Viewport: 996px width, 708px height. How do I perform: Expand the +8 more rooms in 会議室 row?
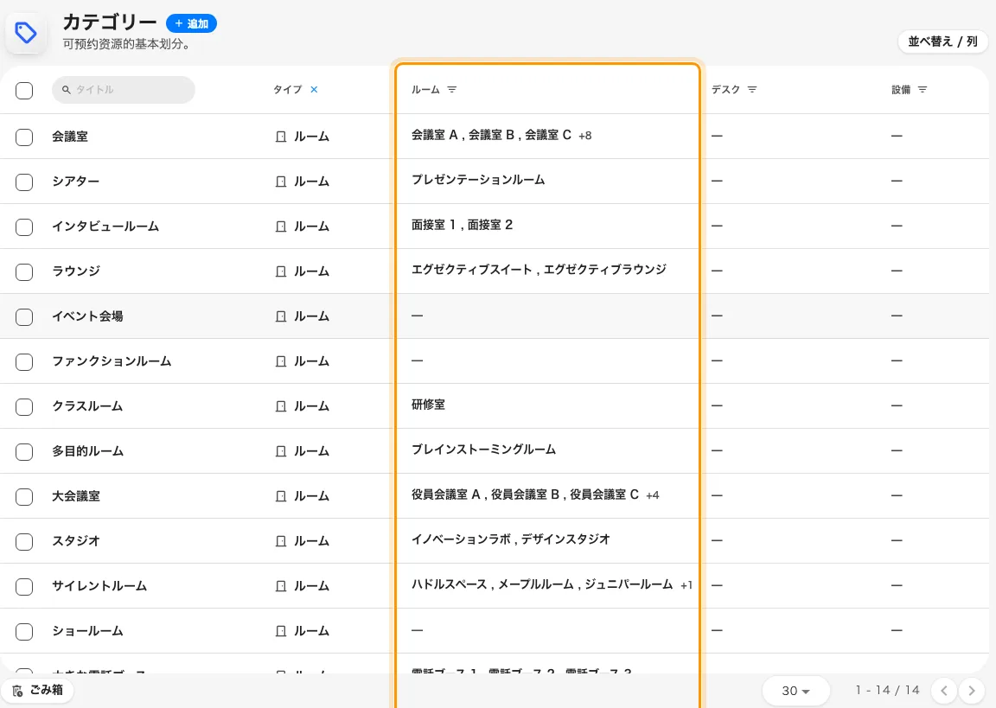585,136
